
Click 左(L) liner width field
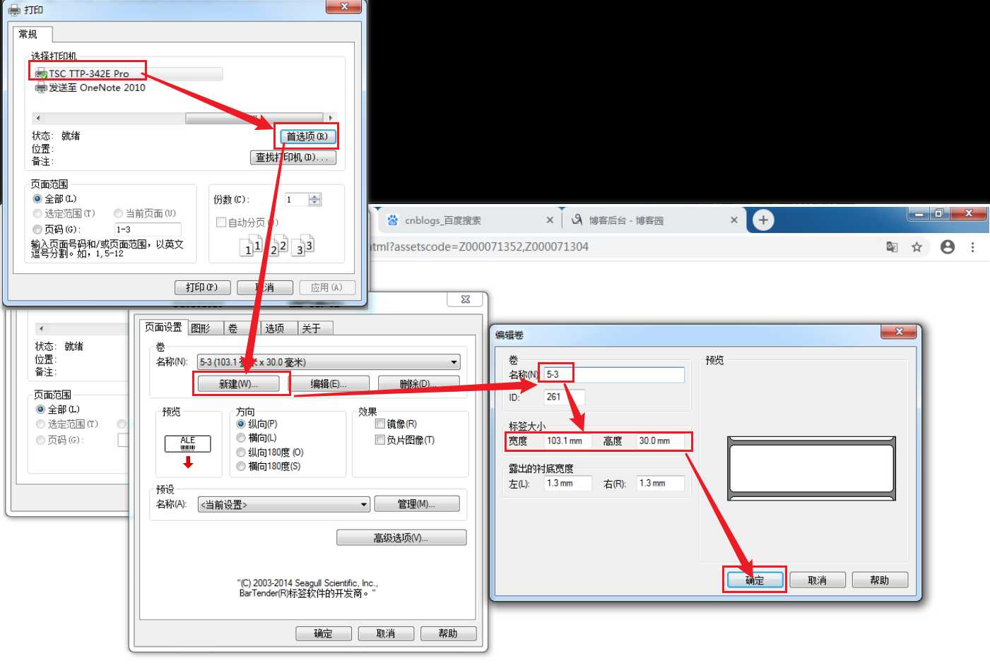(x=568, y=484)
